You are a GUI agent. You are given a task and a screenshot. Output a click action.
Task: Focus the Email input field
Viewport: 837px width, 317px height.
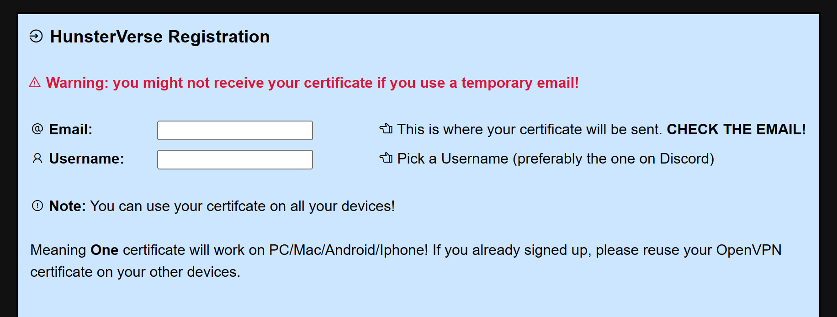click(x=235, y=130)
